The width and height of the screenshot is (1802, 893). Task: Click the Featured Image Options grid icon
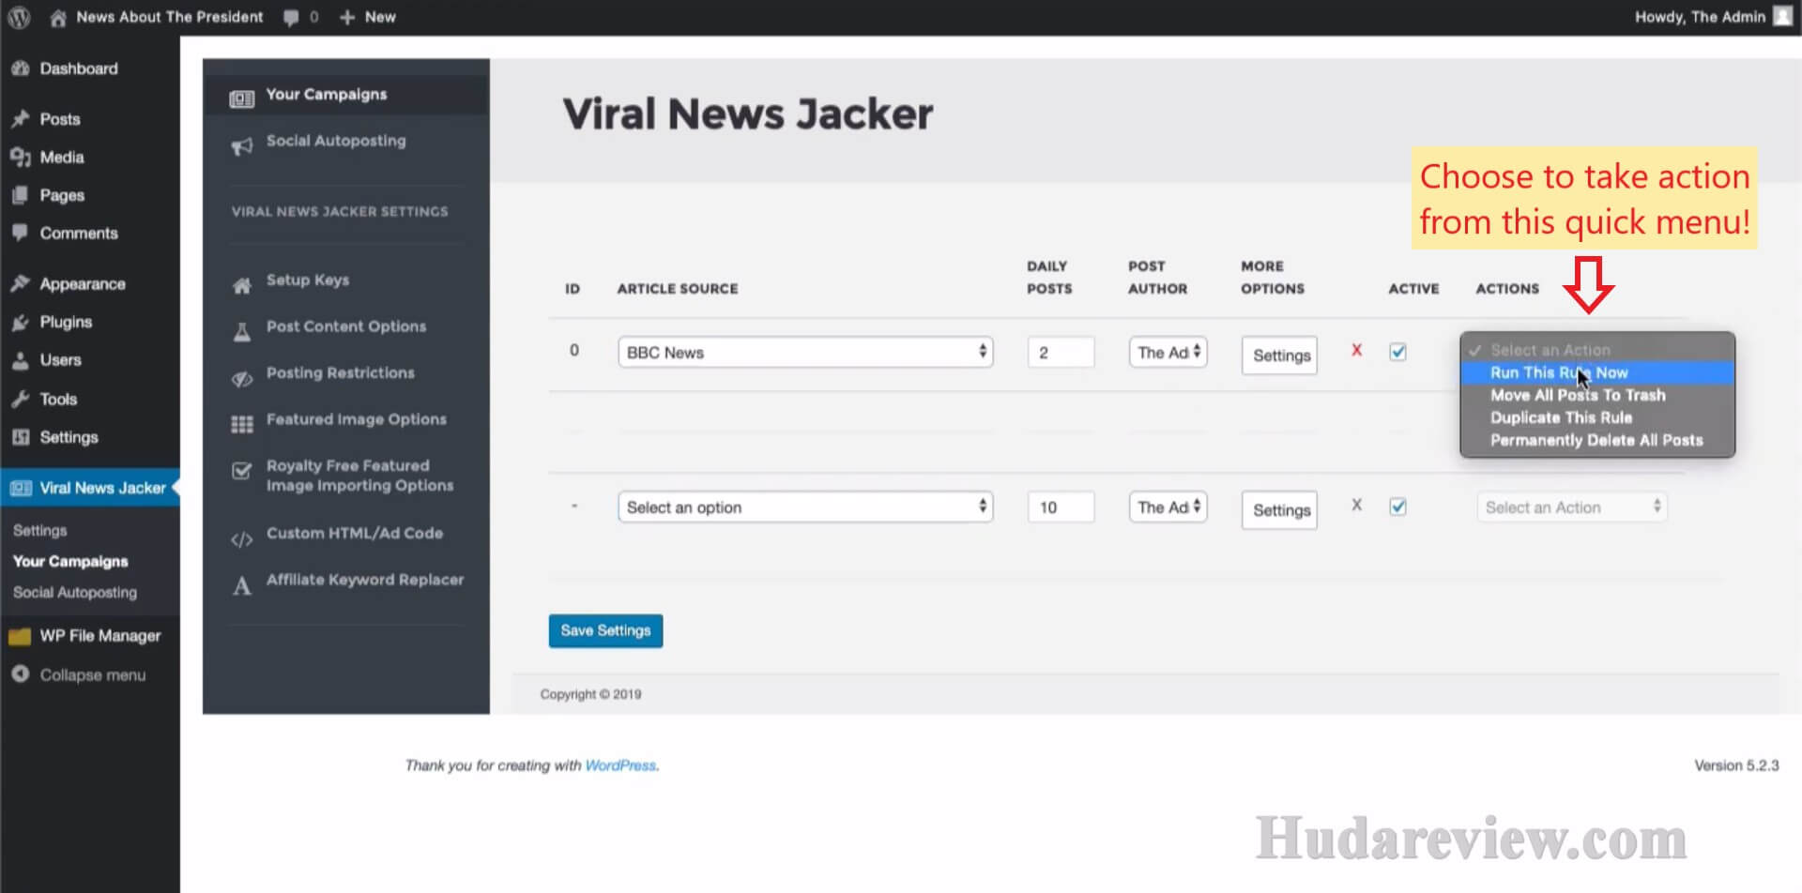point(242,424)
